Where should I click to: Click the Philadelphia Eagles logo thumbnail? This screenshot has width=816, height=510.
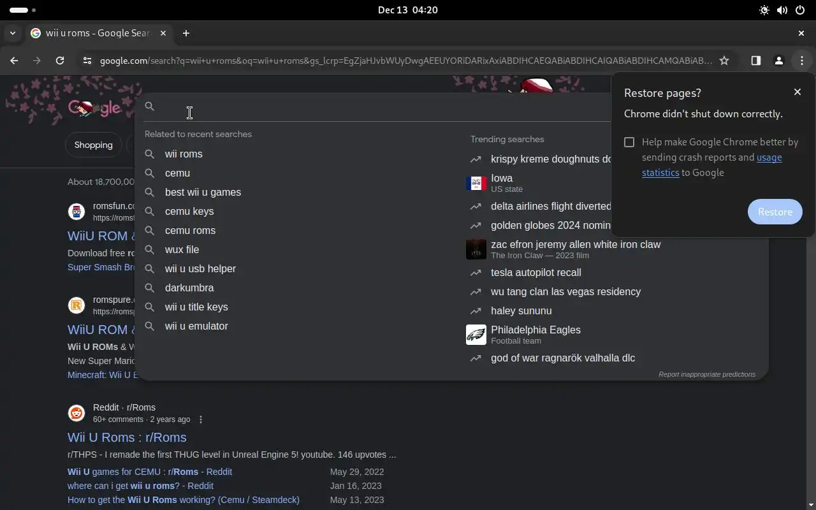click(476, 335)
